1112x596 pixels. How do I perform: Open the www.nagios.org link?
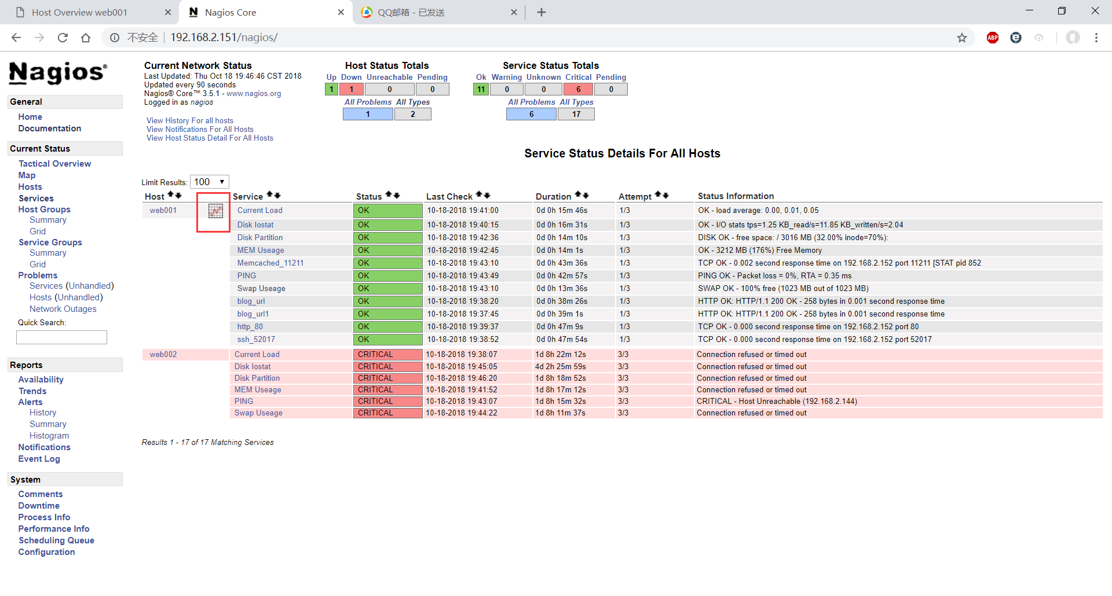tap(254, 94)
